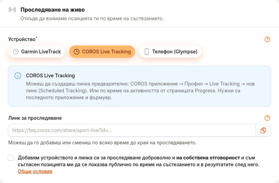Screen dimensions: 279x183
Task: Click the hint text Можеш да го добавиш
Action: [102, 143]
